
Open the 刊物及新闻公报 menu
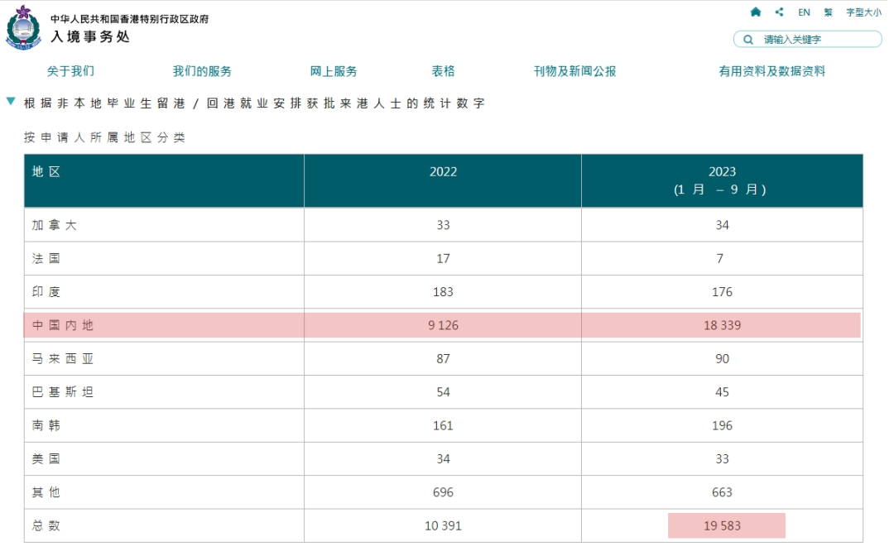pyautogui.click(x=574, y=71)
